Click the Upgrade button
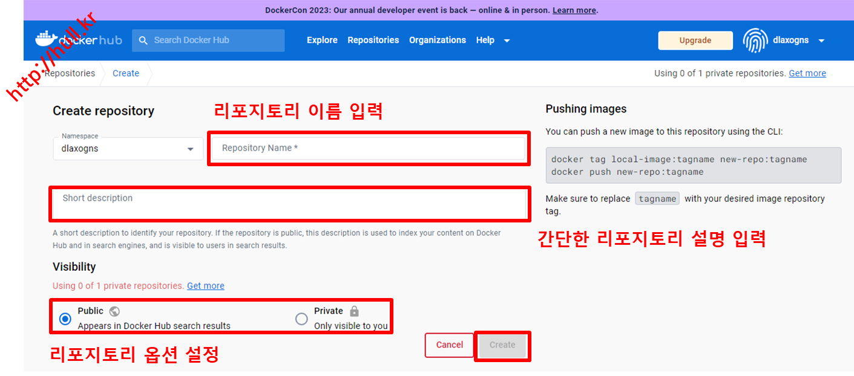854x376 pixels. [695, 41]
